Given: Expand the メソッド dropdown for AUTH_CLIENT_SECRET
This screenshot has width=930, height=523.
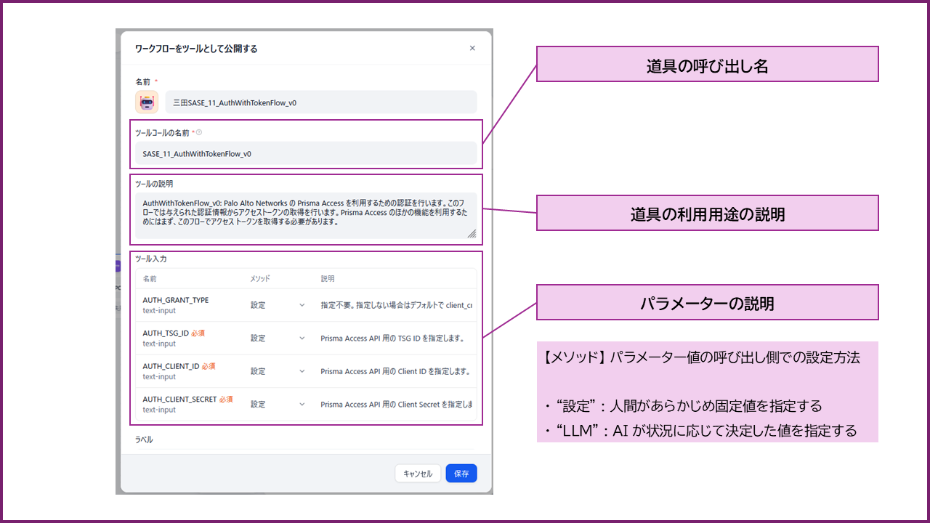Looking at the screenshot, I should point(278,405).
